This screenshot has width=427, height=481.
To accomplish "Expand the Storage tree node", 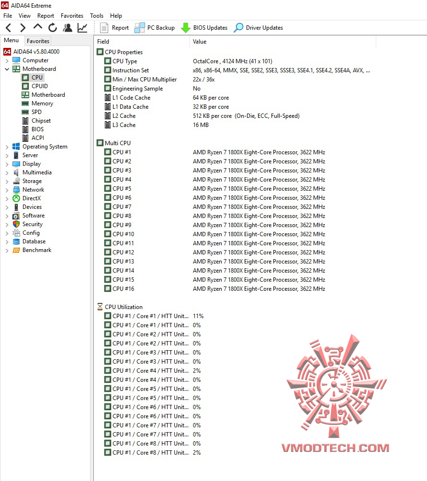I will (7, 181).
